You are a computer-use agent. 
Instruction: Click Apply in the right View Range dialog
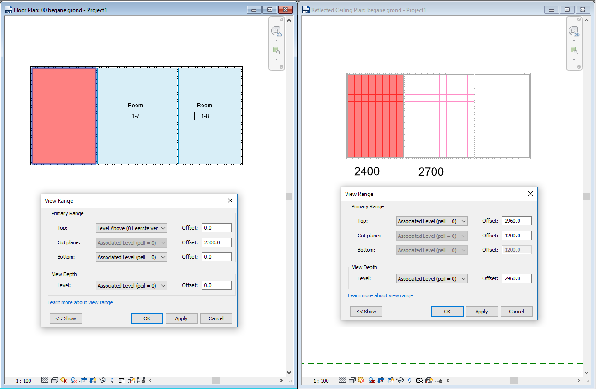[x=482, y=312]
